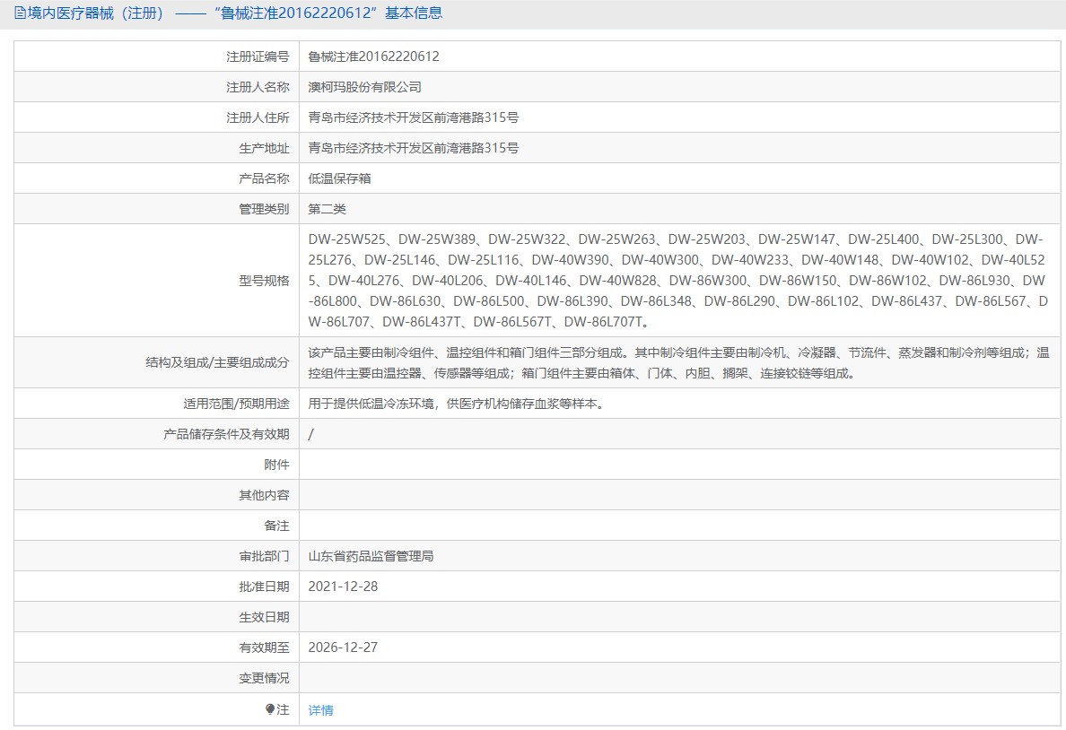Click structure description starting 该产品主要由制冷组件
The height and width of the screenshot is (730, 1066).
point(678,363)
